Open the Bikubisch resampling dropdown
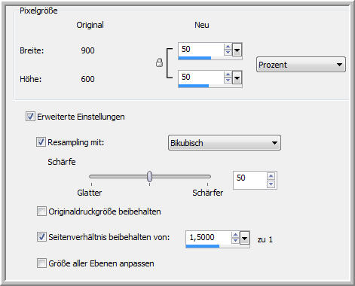 [225, 143]
